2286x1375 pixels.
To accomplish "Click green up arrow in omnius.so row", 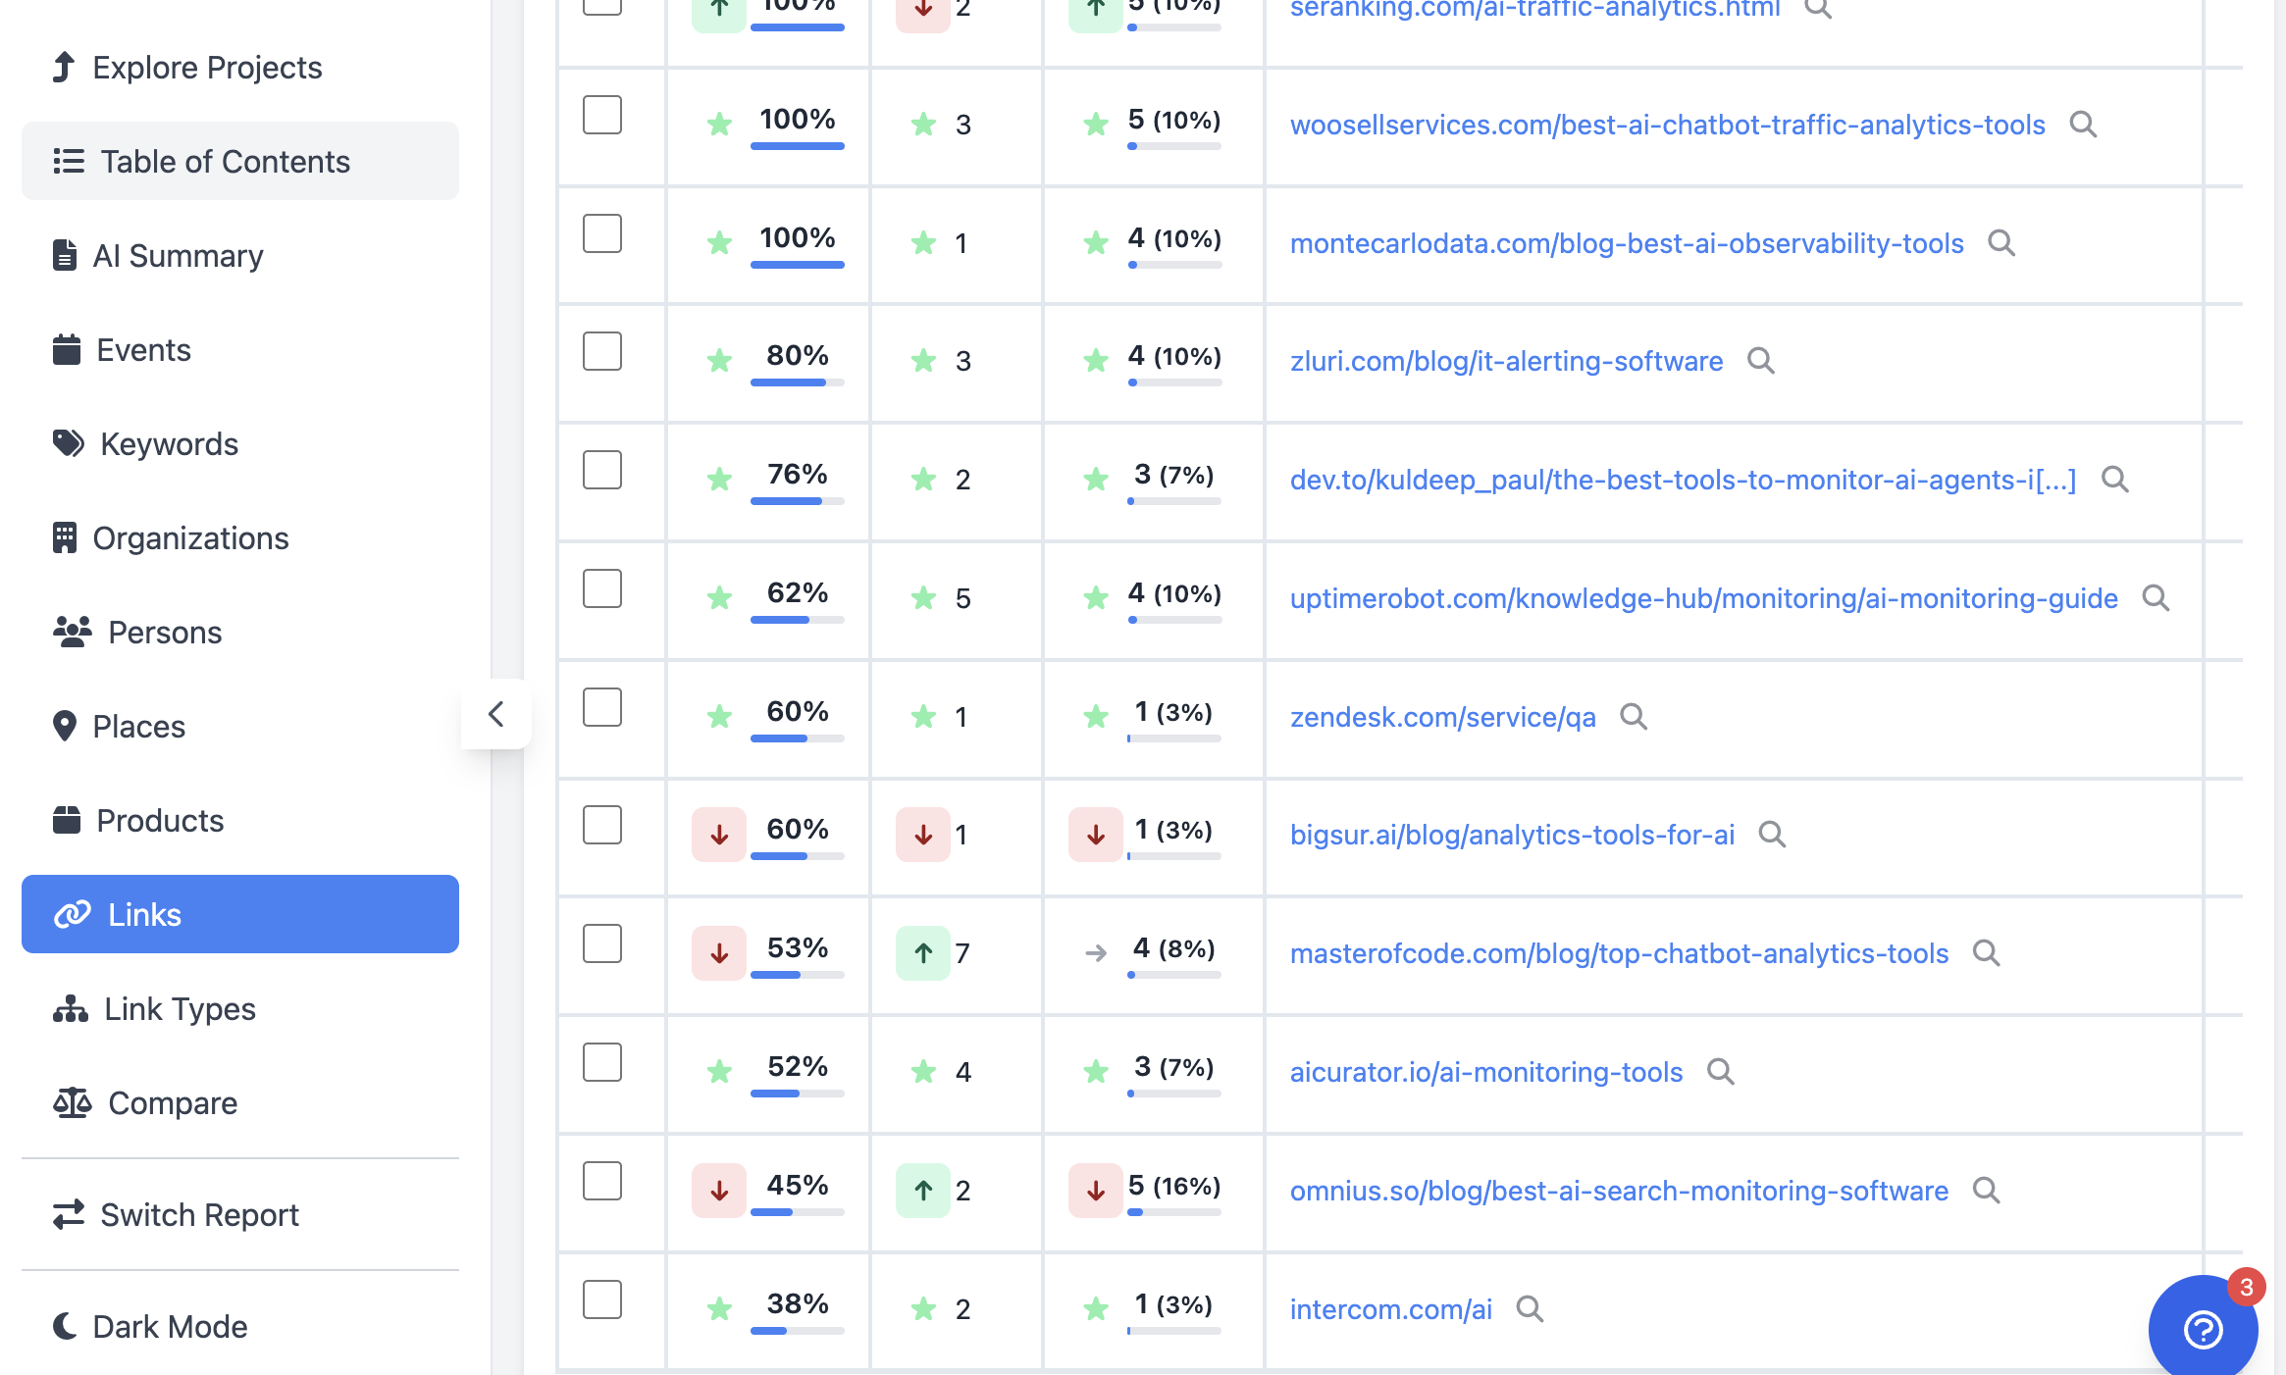I will pyautogui.click(x=922, y=1190).
